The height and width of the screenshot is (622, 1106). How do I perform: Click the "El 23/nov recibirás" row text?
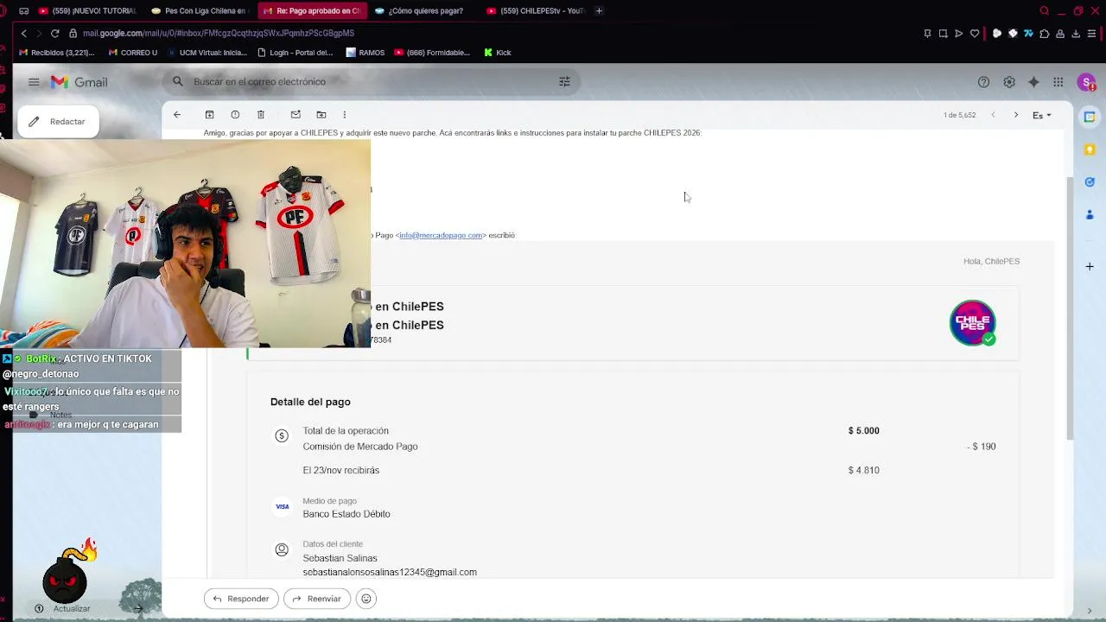(340, 470)
